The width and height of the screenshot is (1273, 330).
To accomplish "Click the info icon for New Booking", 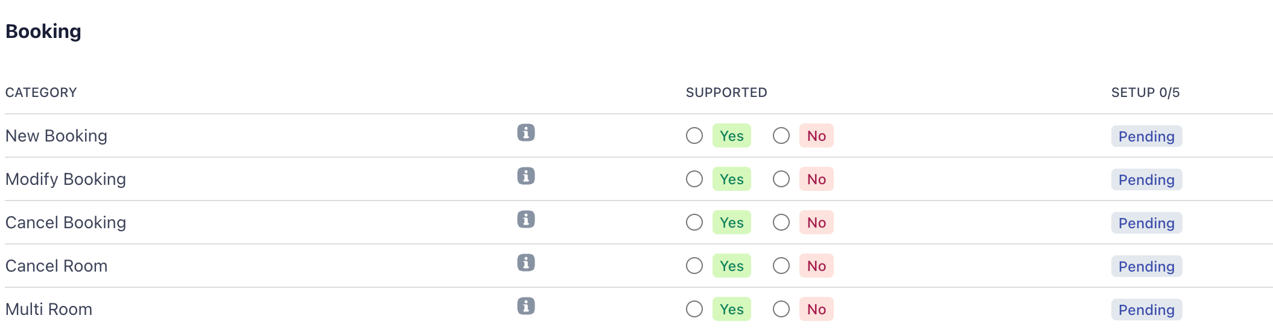I will coord(525,133).
